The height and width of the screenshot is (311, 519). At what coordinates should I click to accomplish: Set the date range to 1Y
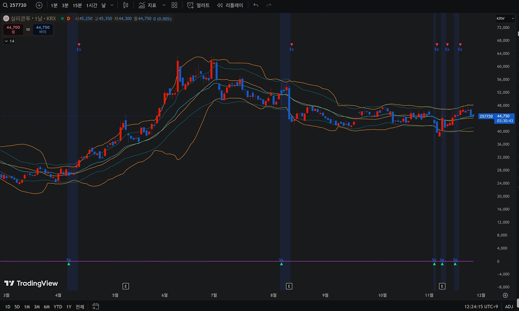pos(69,307)
